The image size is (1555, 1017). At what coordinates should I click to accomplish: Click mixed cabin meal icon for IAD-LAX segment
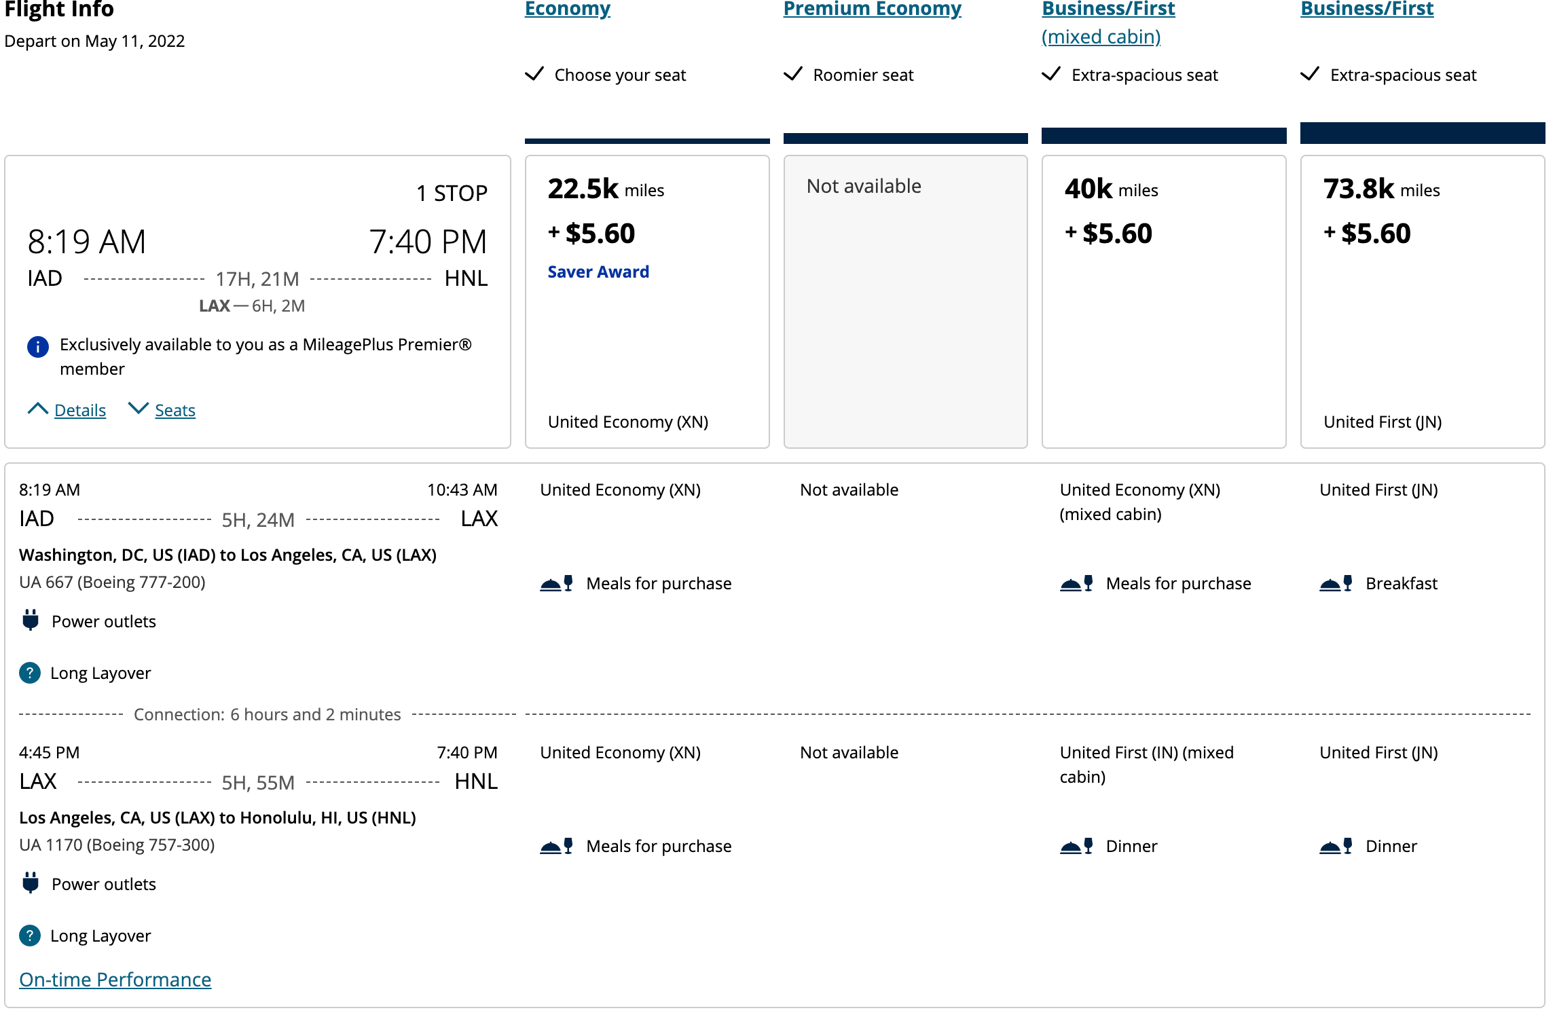click(1076, 583)
